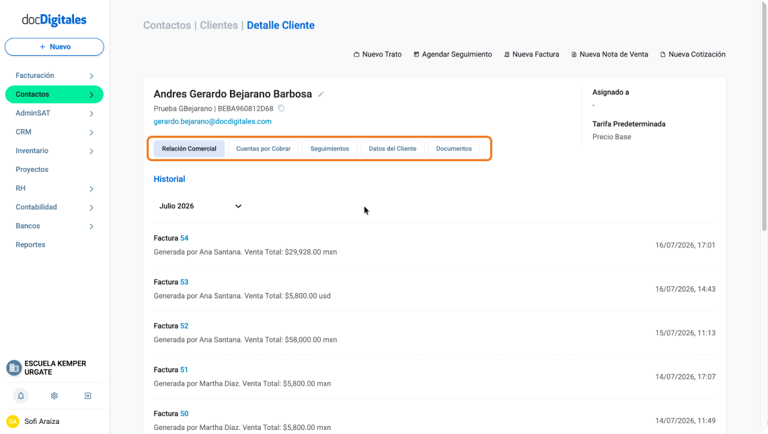Viewport: 768px width, 434px height.
Task: Expand the Inventario menu chevron
Action: pyautogui.click(x=91, y=151)
